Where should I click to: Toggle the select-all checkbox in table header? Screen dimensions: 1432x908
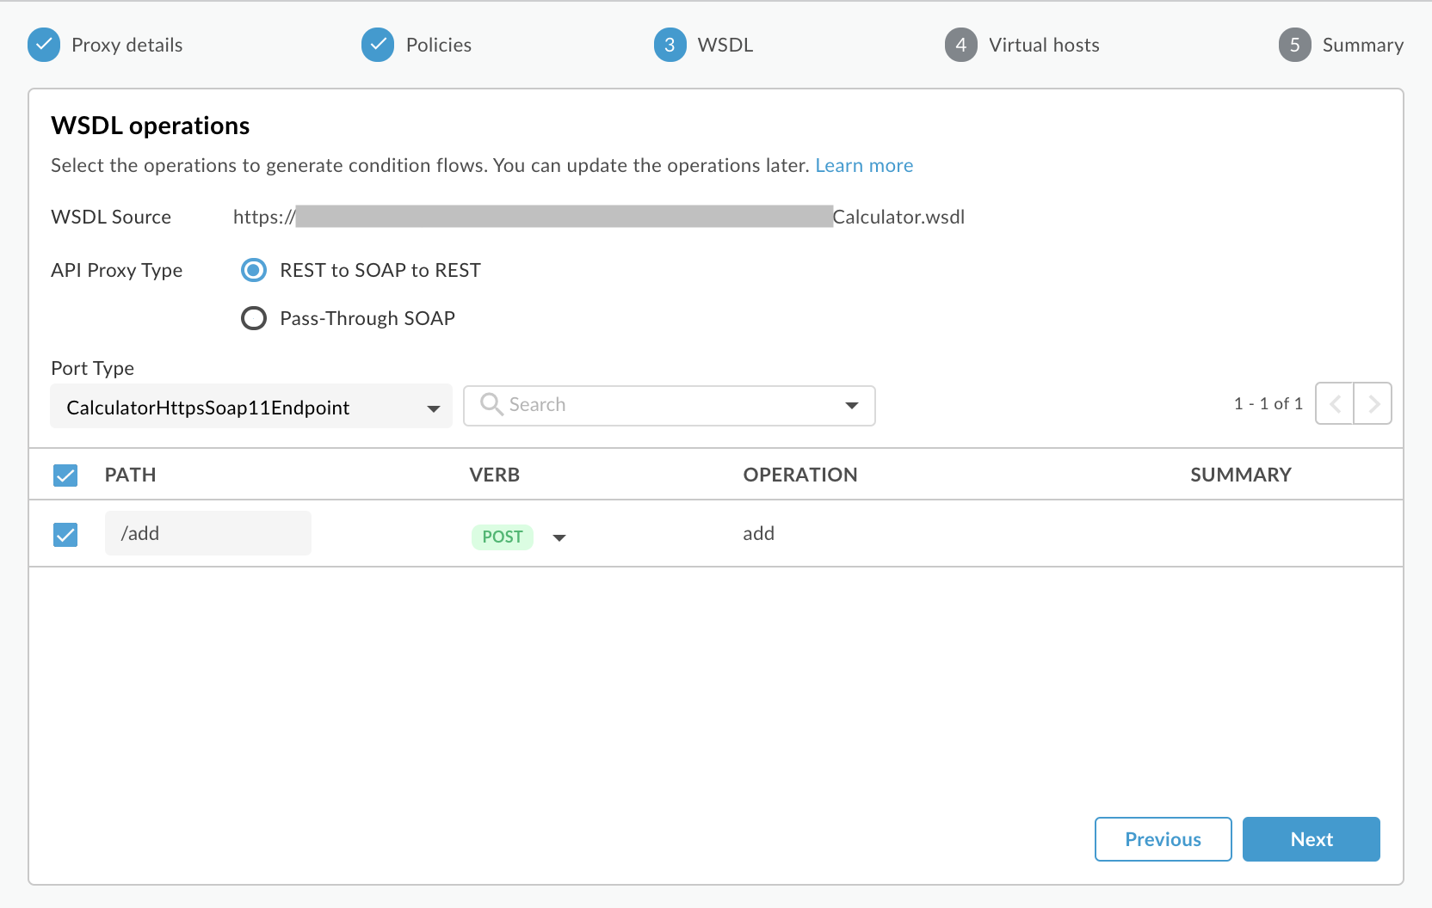pyautogui.click(x=65, y=475)
